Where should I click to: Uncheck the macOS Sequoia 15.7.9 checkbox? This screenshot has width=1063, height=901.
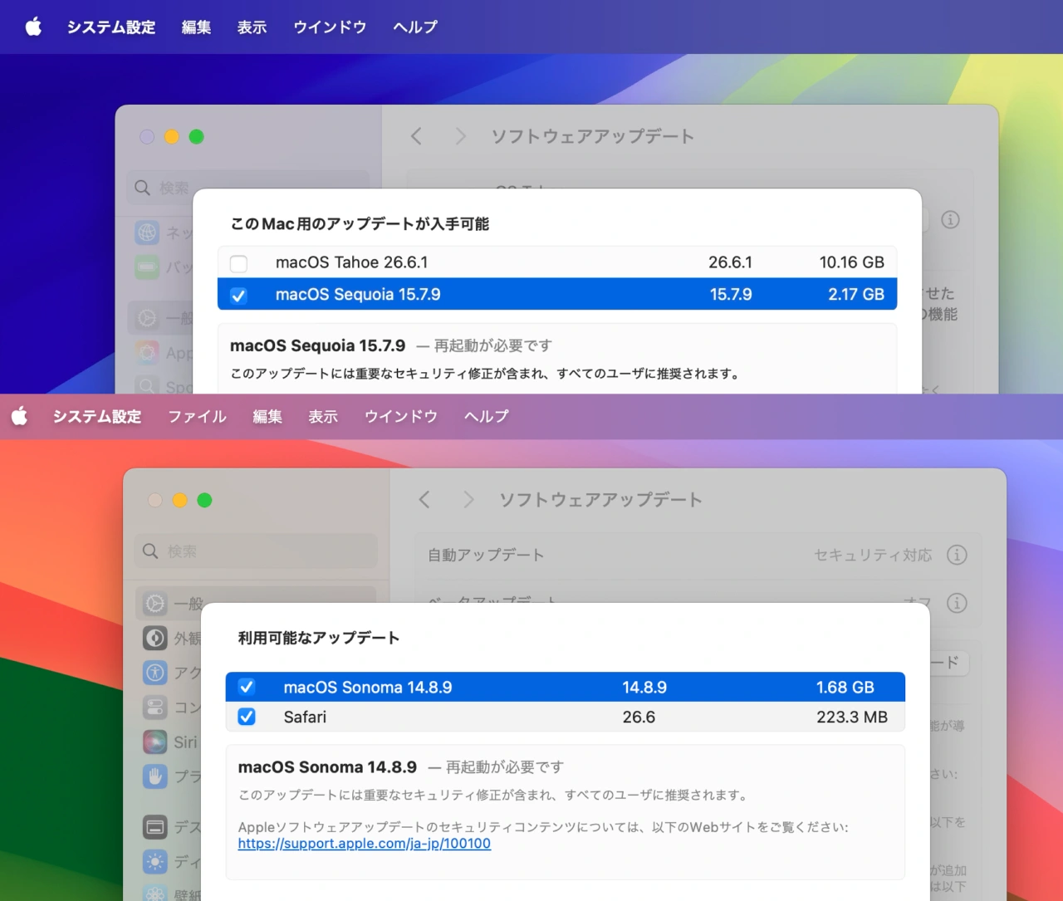(238, 295)
